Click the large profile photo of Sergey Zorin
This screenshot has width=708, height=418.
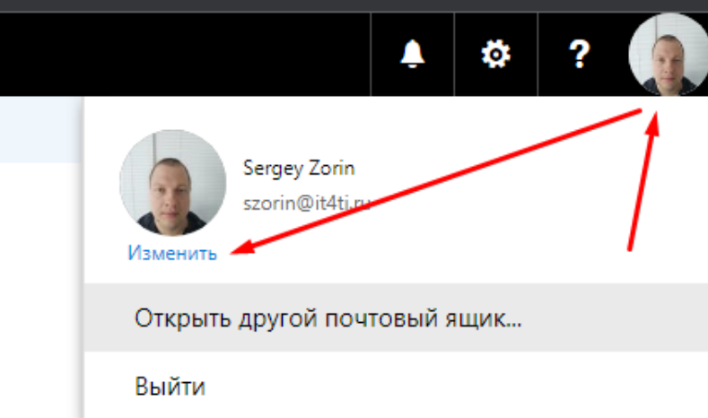coord(173,183)
